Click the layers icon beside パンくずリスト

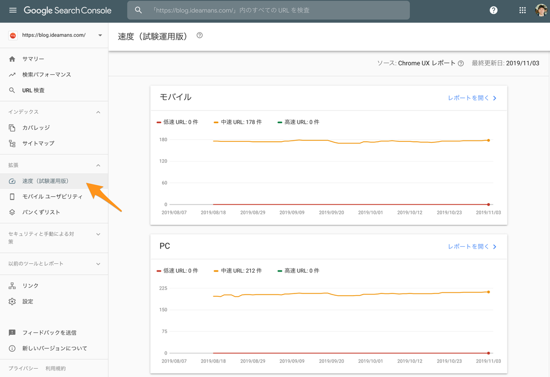12,212
